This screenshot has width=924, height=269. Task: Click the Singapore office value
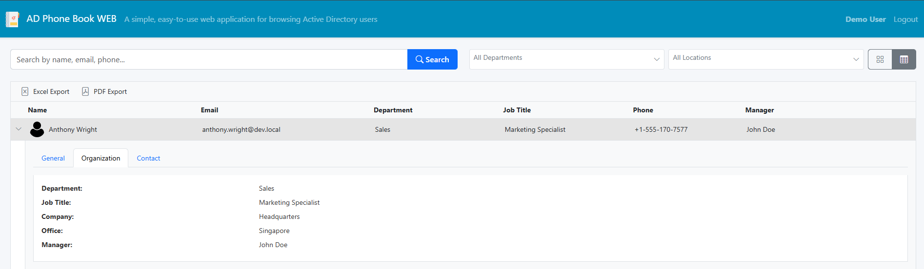[274, 231]
